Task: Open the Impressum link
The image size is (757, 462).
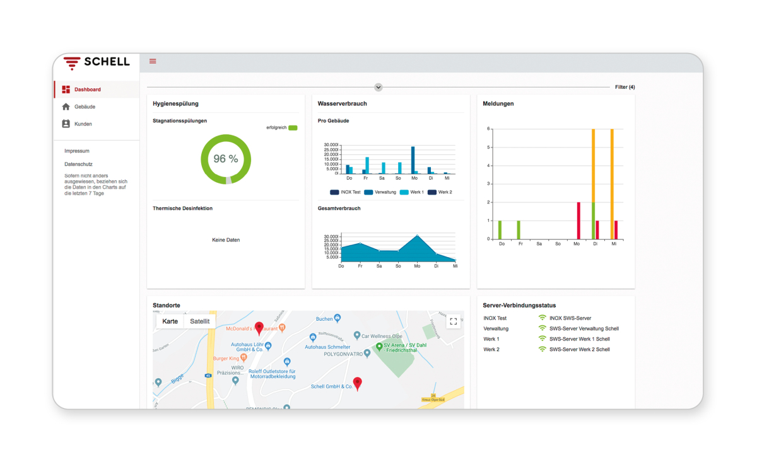Action: 77,151
